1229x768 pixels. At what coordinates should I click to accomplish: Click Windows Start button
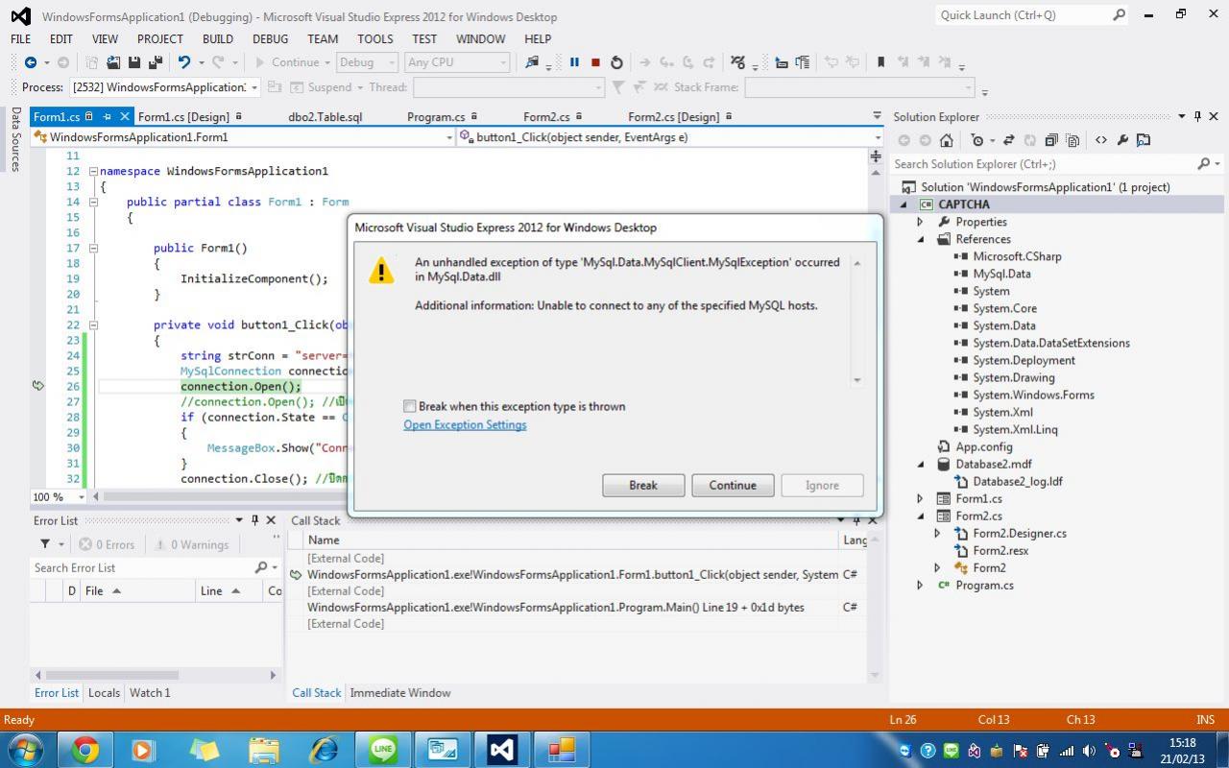(26, 749)
